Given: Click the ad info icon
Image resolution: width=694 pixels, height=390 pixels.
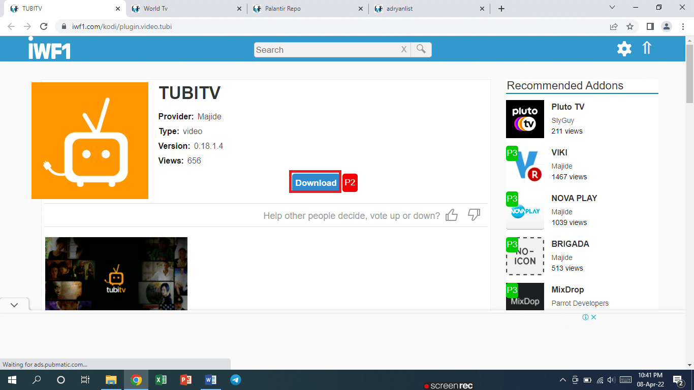Looking at the screenshot, I should 585,317.
